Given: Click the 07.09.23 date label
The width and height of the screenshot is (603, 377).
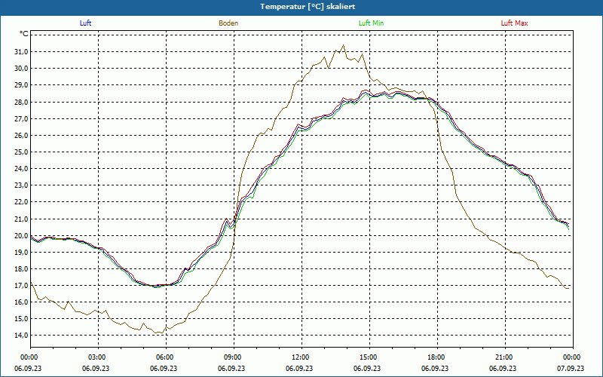Looking at the screenshot, I should 571,368.
